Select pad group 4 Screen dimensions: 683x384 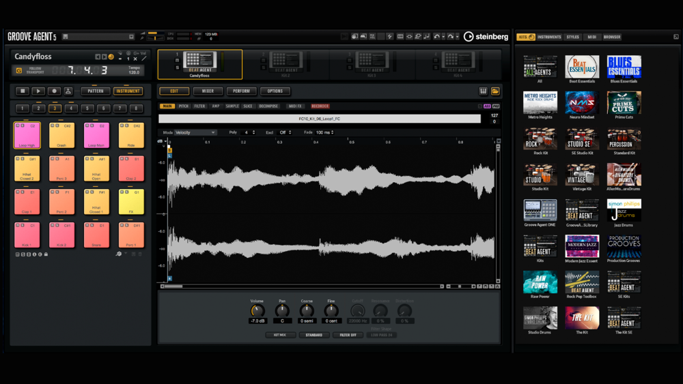click(x=71, y=108)
